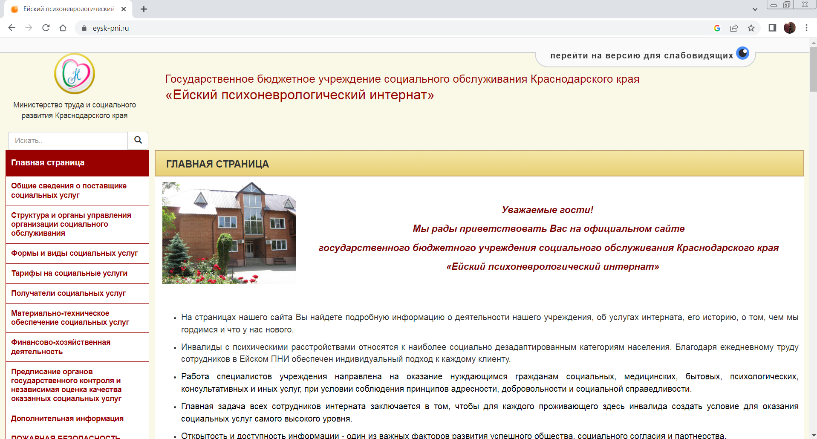Screen dimensions: 817x439
Task: Open the Chrome three-dot menu
Action: [x=806, y=28]
